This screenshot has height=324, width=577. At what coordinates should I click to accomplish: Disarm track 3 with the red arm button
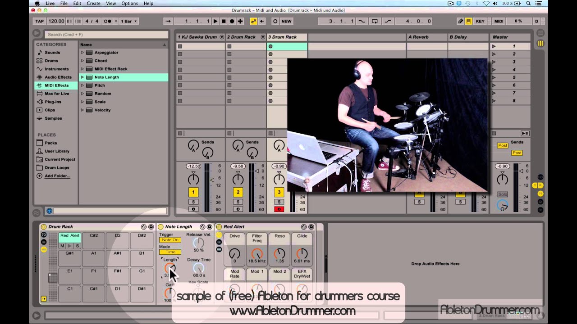coord(279,209)
